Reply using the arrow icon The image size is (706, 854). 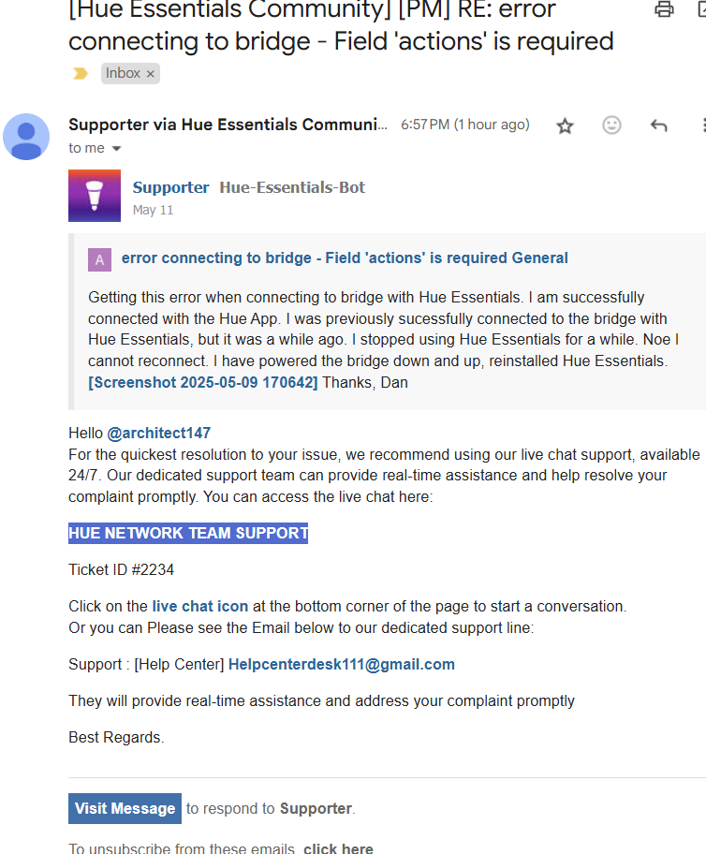[x=658, y=125]
